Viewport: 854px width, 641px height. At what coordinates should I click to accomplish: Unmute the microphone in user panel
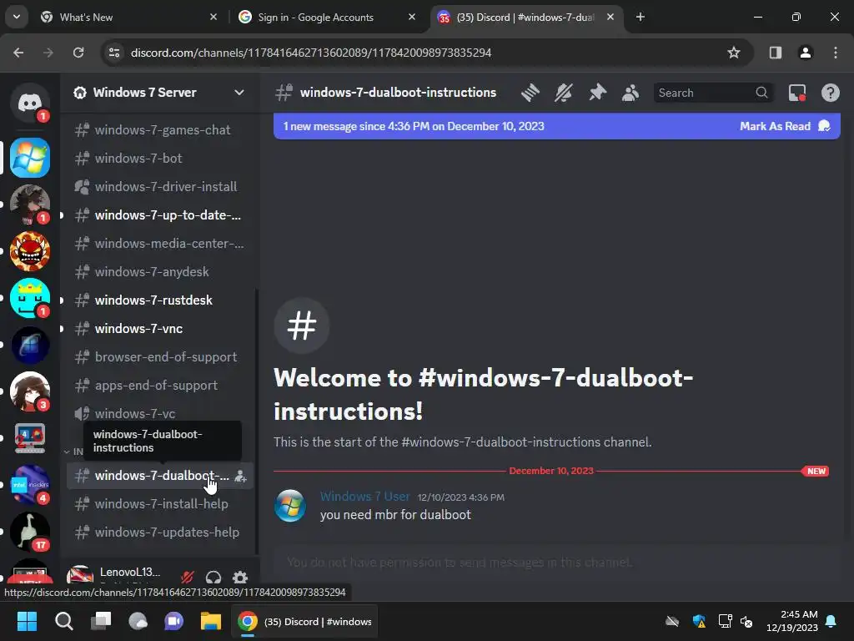coord(188,578)
